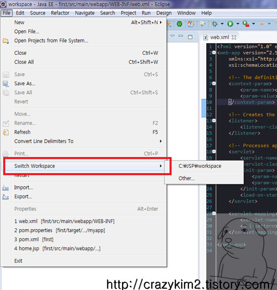Collapse the context-param fold on line 7
This screenshot has height=290, width=277.
pos(214,83)
